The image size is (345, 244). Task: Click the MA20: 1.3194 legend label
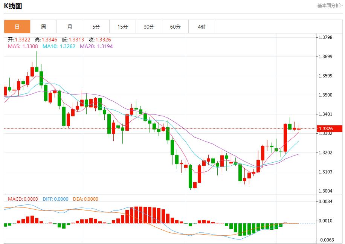coord(96,46)
